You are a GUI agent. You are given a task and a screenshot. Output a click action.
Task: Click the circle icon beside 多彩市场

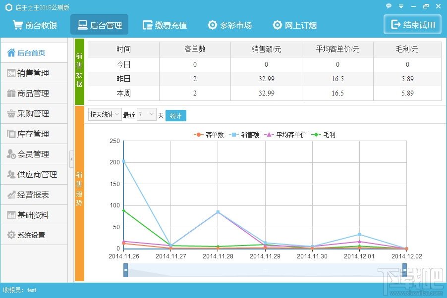213,25
